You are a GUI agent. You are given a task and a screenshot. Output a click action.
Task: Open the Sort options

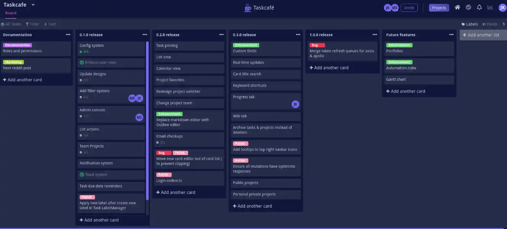pos(50,24)
